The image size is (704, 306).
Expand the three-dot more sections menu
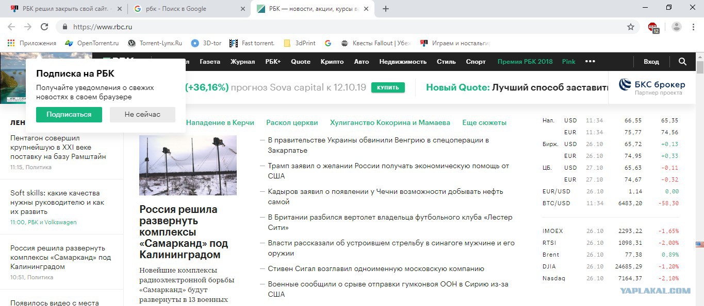tap(591, 61)
